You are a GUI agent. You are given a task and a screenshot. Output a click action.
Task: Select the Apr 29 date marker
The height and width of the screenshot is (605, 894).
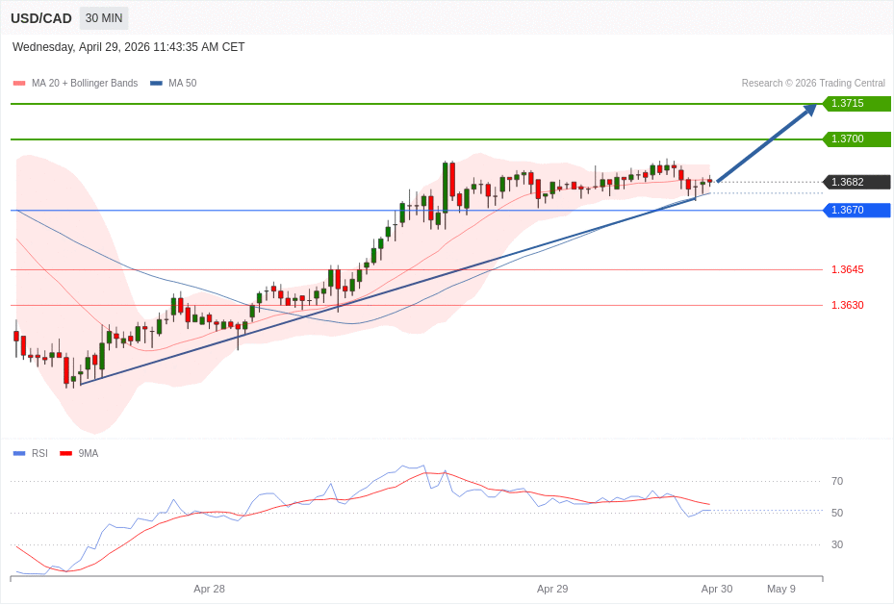pos(552,589)
